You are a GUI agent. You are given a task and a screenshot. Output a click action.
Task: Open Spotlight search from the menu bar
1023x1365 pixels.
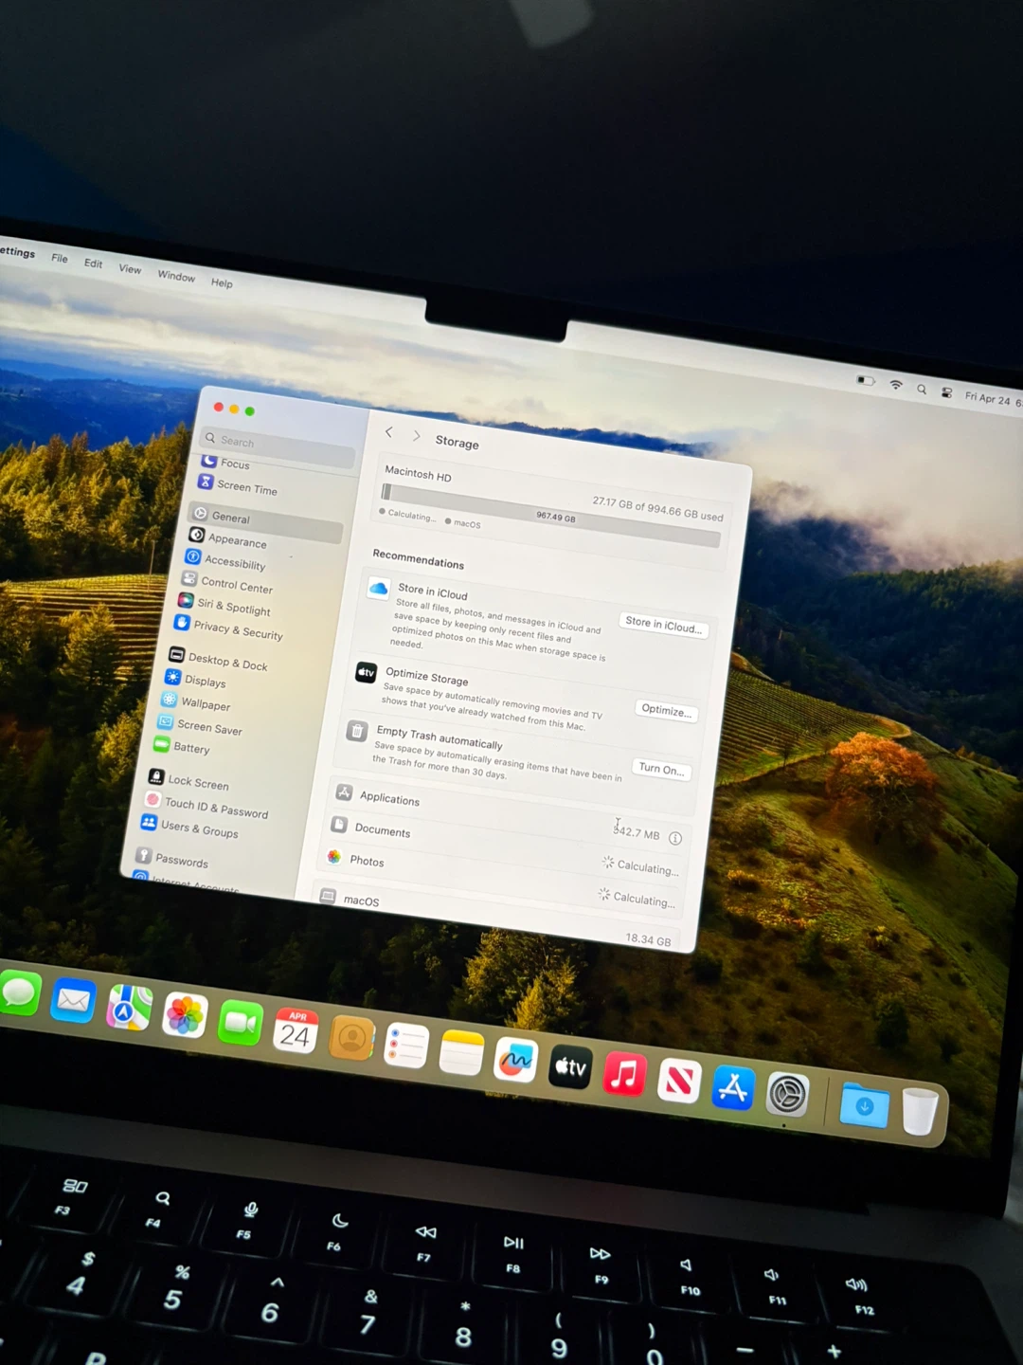pos(922,389)
